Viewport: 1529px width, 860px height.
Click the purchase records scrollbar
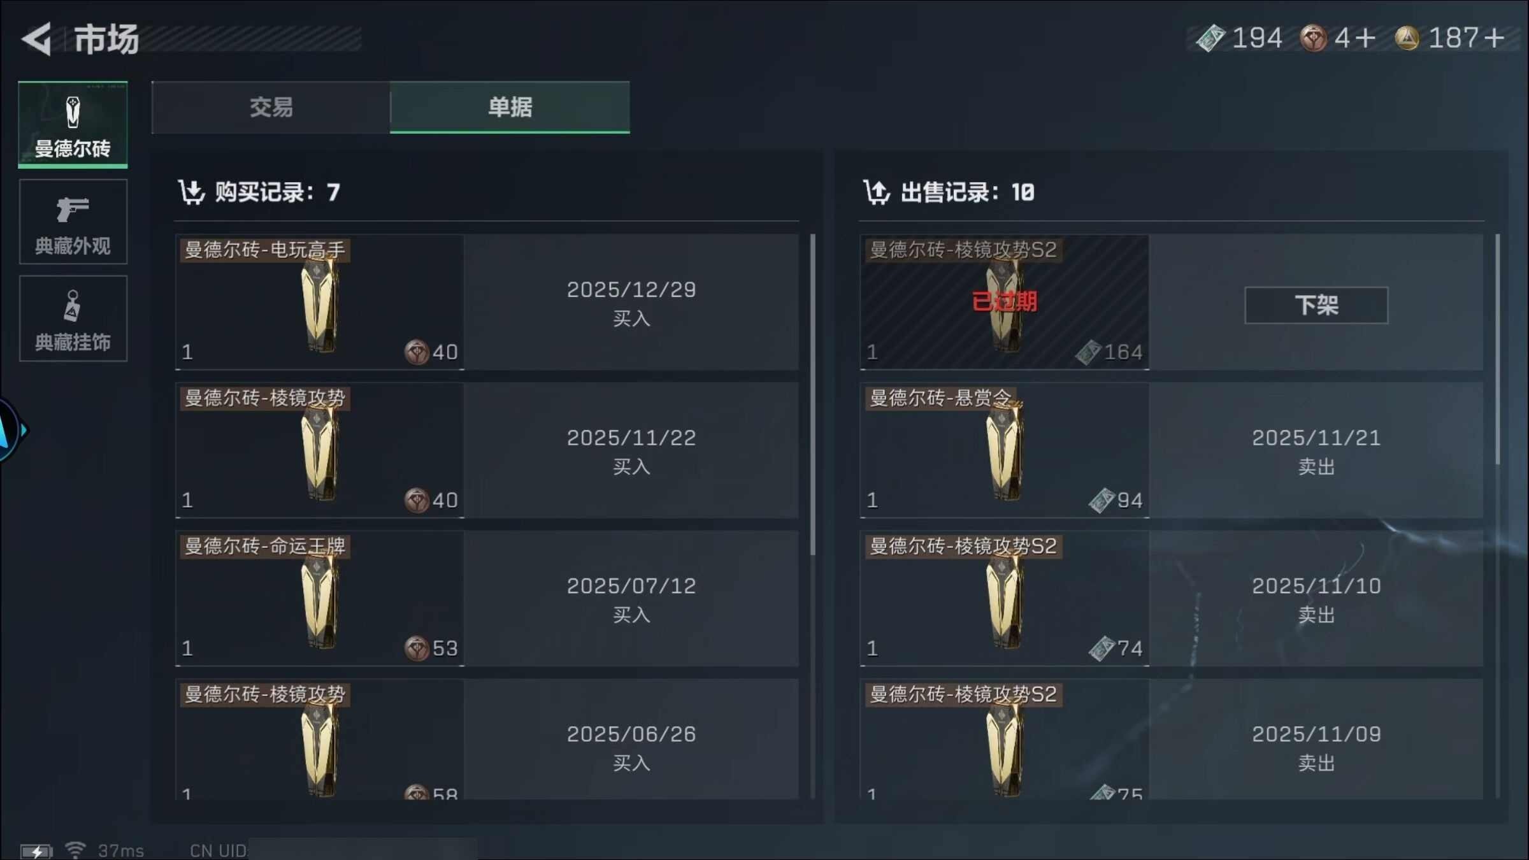pos(812,395)
